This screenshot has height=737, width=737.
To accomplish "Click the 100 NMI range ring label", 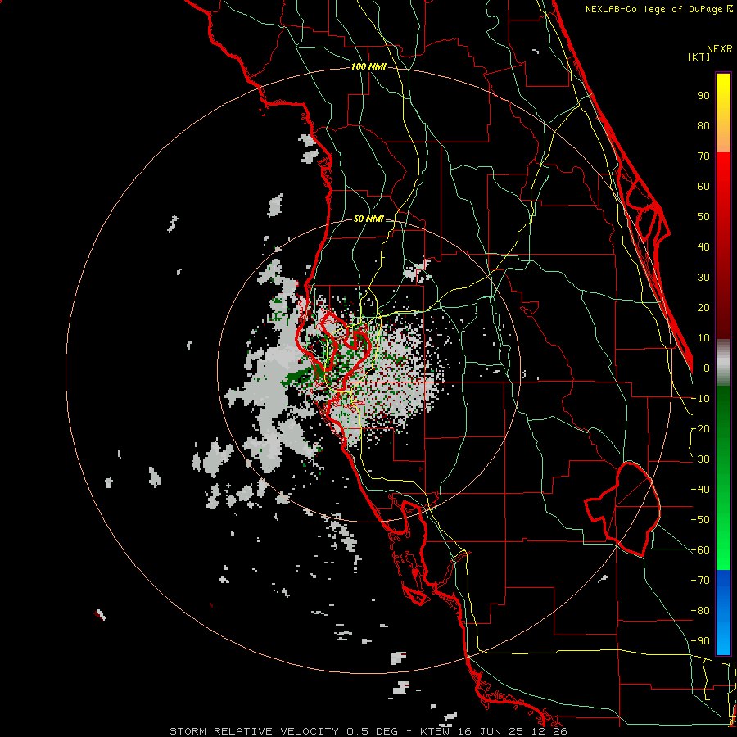I will click(x=368, y=66).
